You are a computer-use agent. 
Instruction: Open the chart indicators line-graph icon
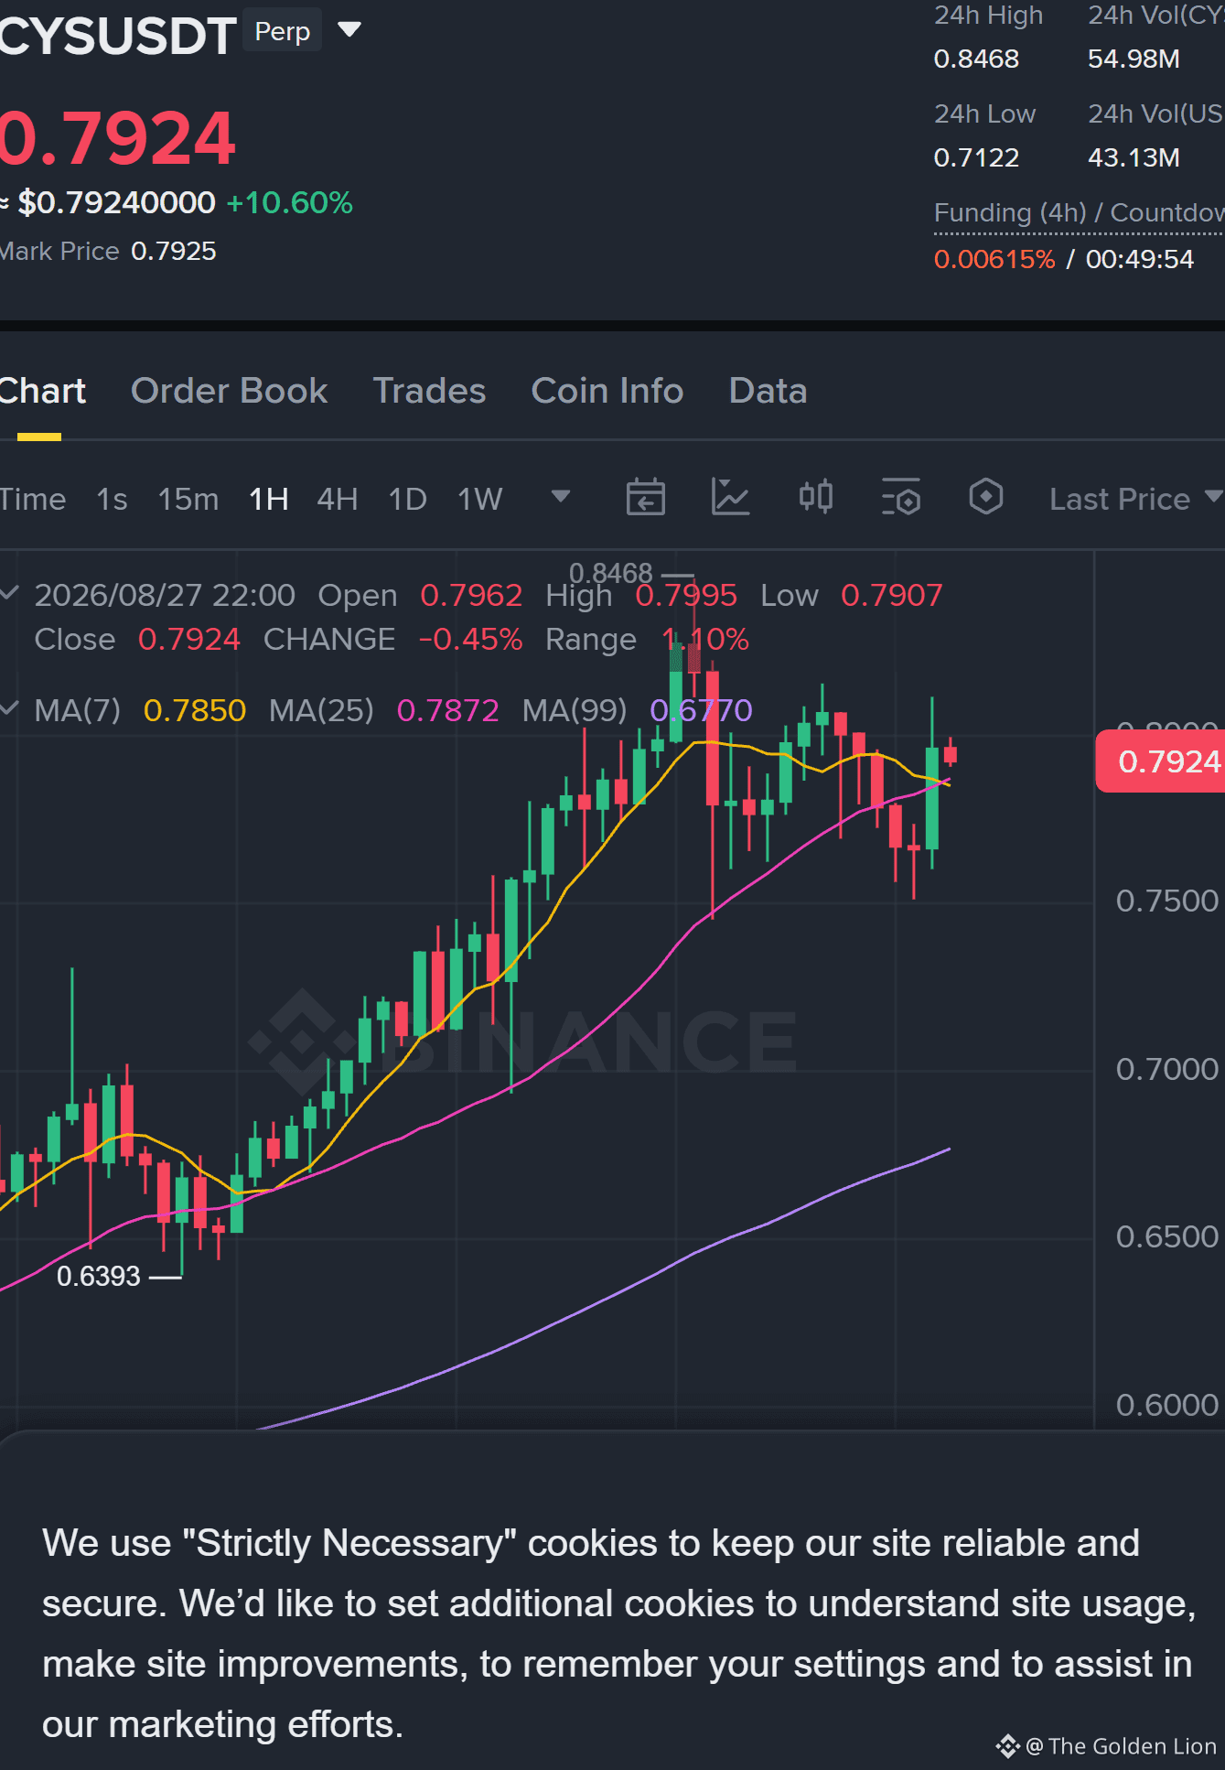[730, 498]
